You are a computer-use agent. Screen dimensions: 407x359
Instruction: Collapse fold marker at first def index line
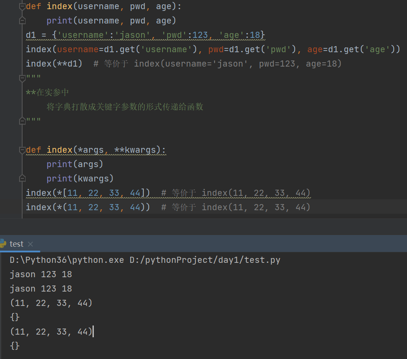pyautogui.click(x=22, y=7)
